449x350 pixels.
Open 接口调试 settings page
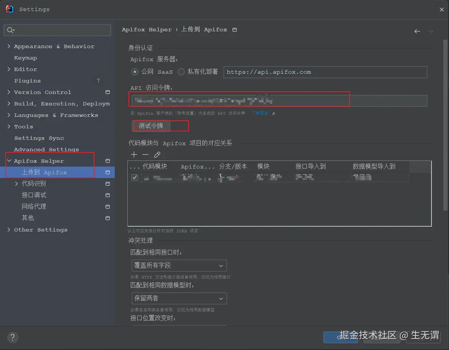pyautogui.click(x=34, y=195)
